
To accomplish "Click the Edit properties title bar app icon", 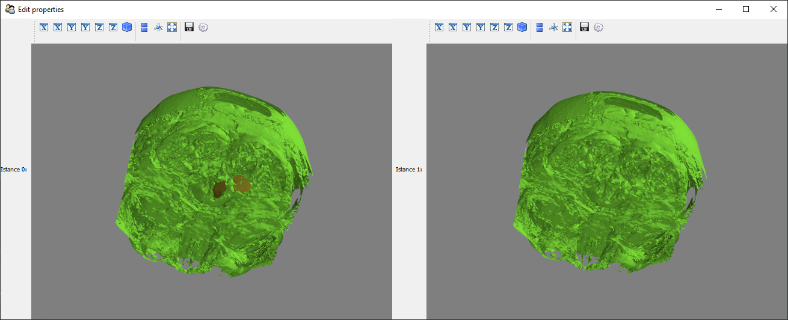I will point(10,9).
